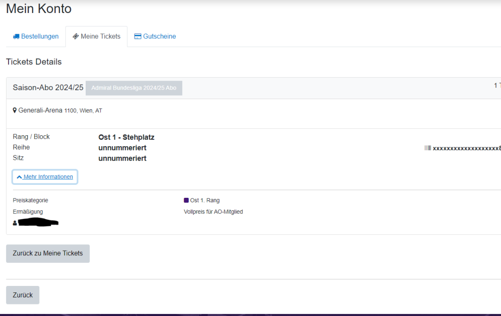501x316 pixels.
Task: Click the Ost 1 - Stehplatz value
Action: [126, 137]
